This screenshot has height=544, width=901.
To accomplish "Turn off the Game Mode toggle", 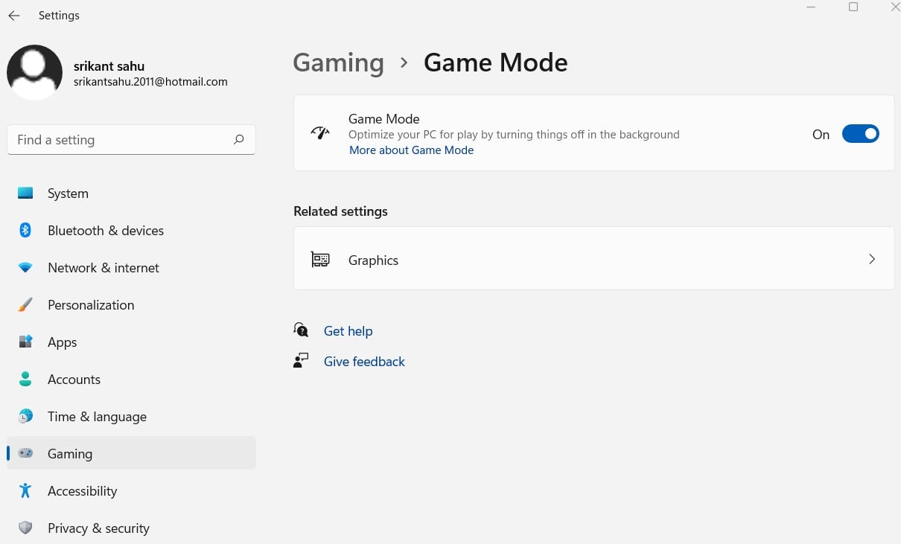I will [x=860, y=134].
